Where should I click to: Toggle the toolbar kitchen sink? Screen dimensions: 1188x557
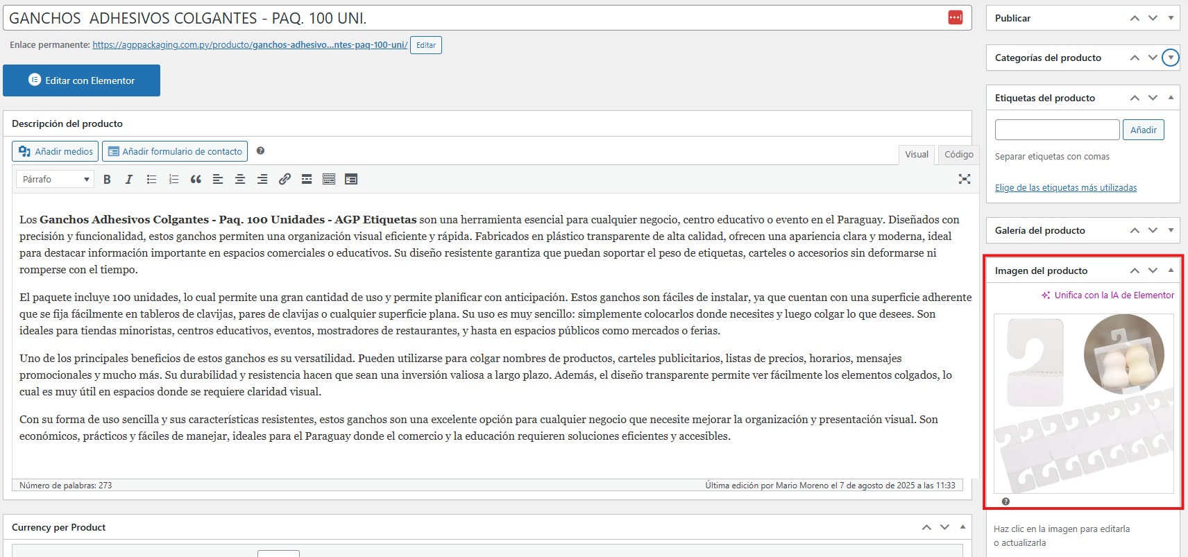click(329, 179)
